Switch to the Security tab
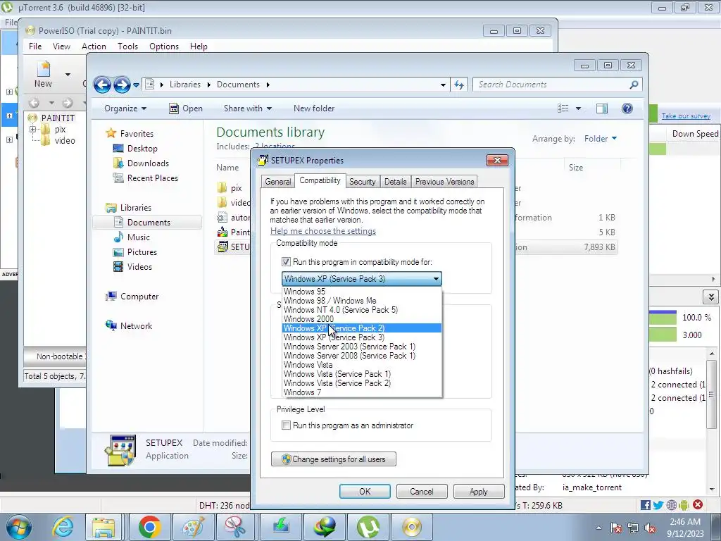The width and height of the screenshot is (721, 541). point(363,182)
